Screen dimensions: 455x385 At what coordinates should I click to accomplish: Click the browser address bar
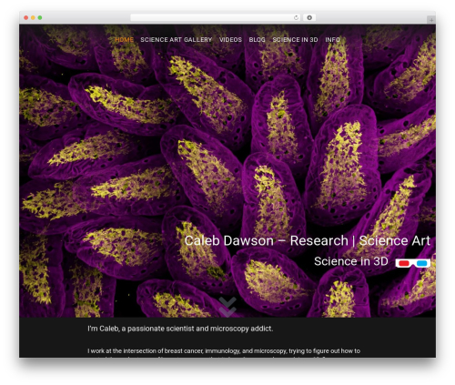(216, 17)
